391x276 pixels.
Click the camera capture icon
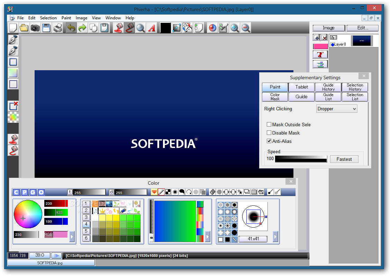coord(35,28)
